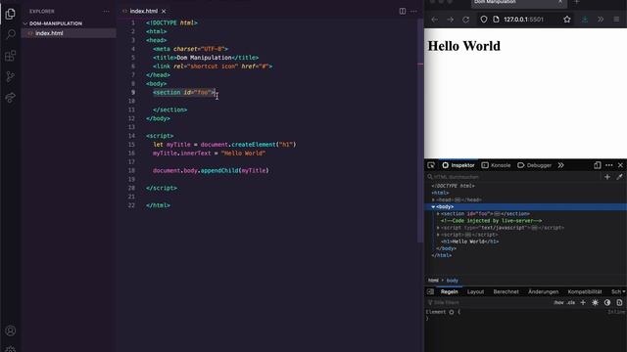Screen dimensions: 627x352
Task: Expand the head node in Inspector
Action: point(433,199)
